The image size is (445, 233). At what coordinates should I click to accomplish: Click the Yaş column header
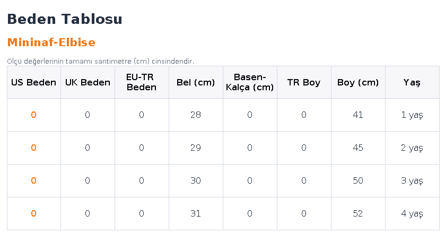pyautogui.click(x=412, y=82)
